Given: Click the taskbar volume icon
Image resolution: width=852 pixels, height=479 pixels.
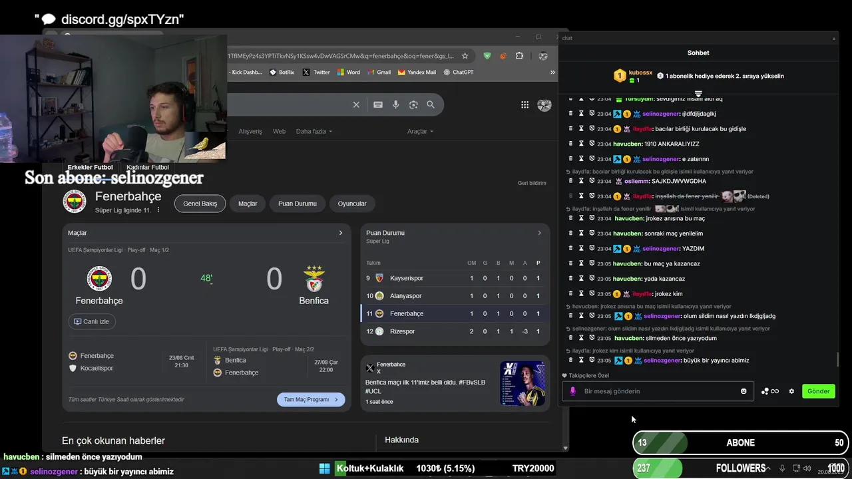Looking at the screenshot, I should click(807, 468).
